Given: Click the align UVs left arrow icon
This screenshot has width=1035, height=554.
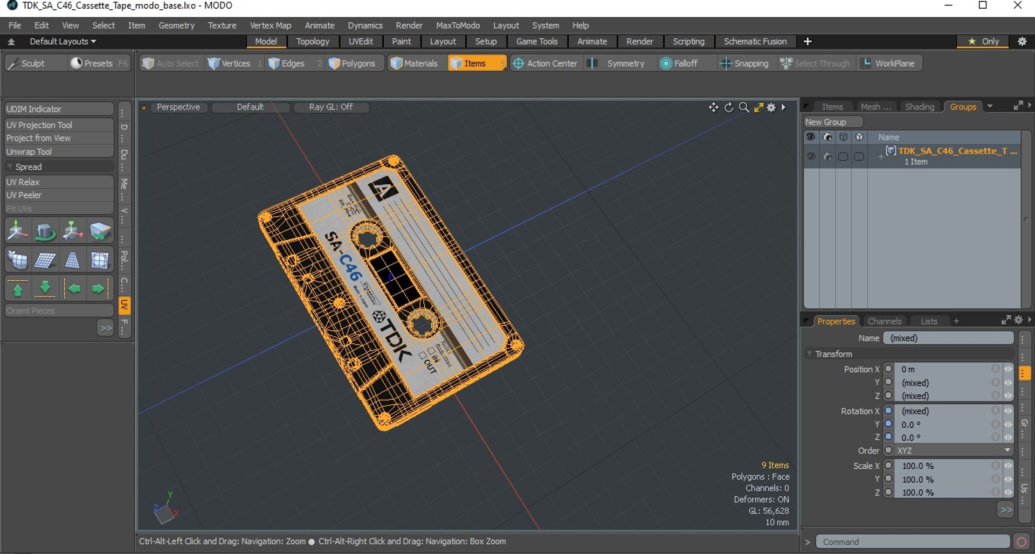Looking at the screenshot, I should (x=72, y=289).
